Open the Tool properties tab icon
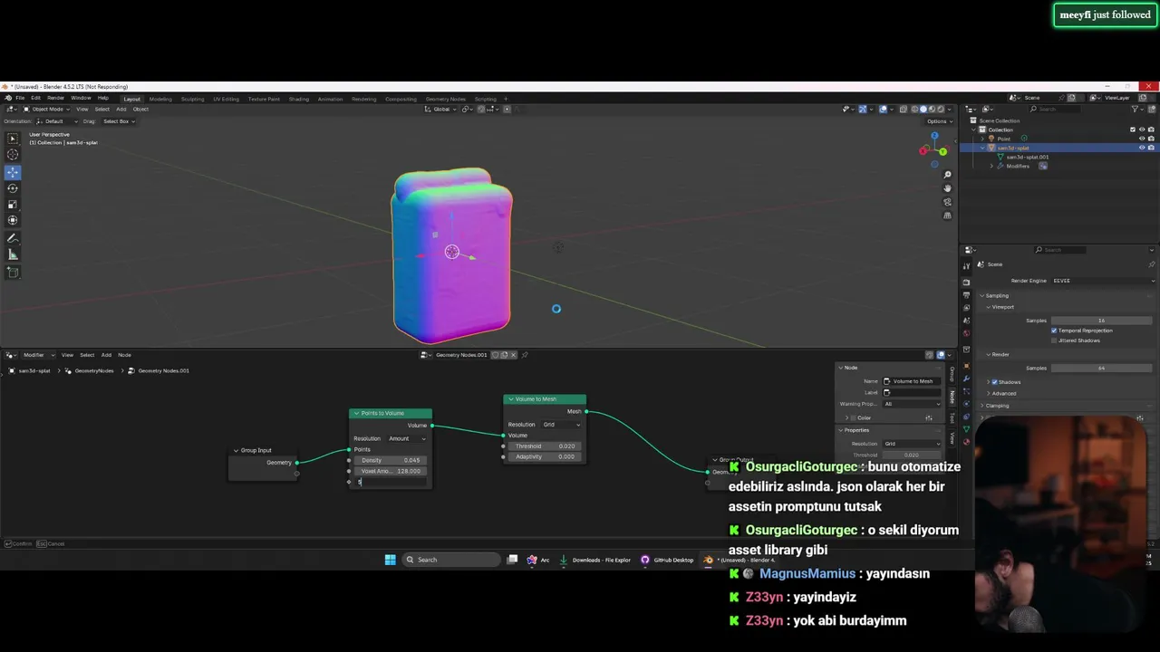Viewport: 1160px width, 652px height. (966, 265)
